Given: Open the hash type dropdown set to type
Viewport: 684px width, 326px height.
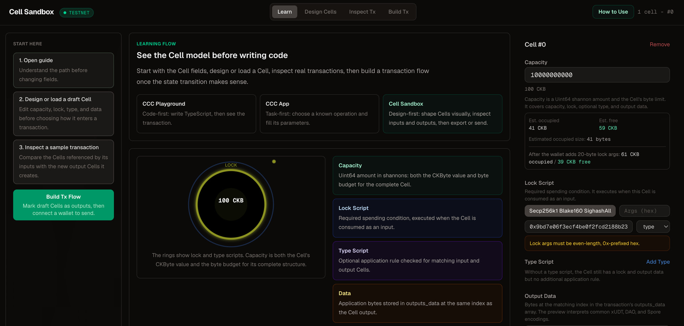Looking at the screenshot, I should pyautogui.click(x=653, y=227).
